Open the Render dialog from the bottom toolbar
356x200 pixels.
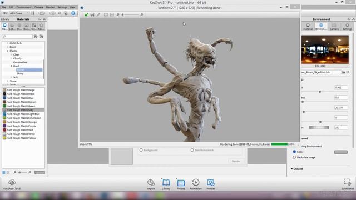pos(211,184)
